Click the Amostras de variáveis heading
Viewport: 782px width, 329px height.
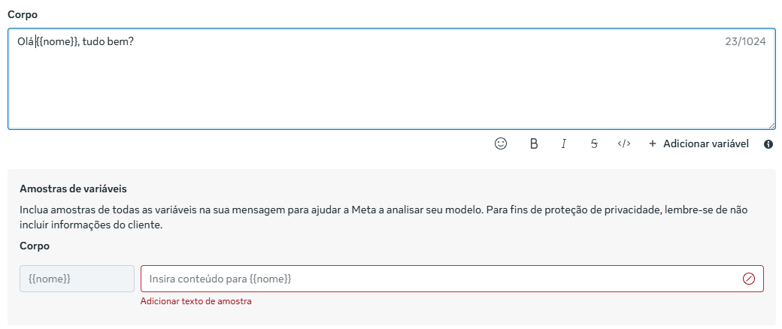pos(73,189)
